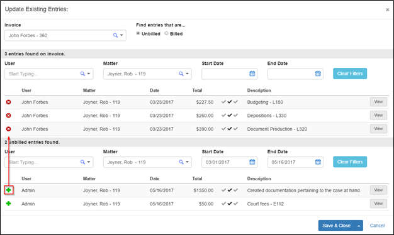The height and width of the screenshot is (235, 394).
Task: Expand the Invoice dropdown arrow
Action: pyautogui.click(x=121, y=35)
